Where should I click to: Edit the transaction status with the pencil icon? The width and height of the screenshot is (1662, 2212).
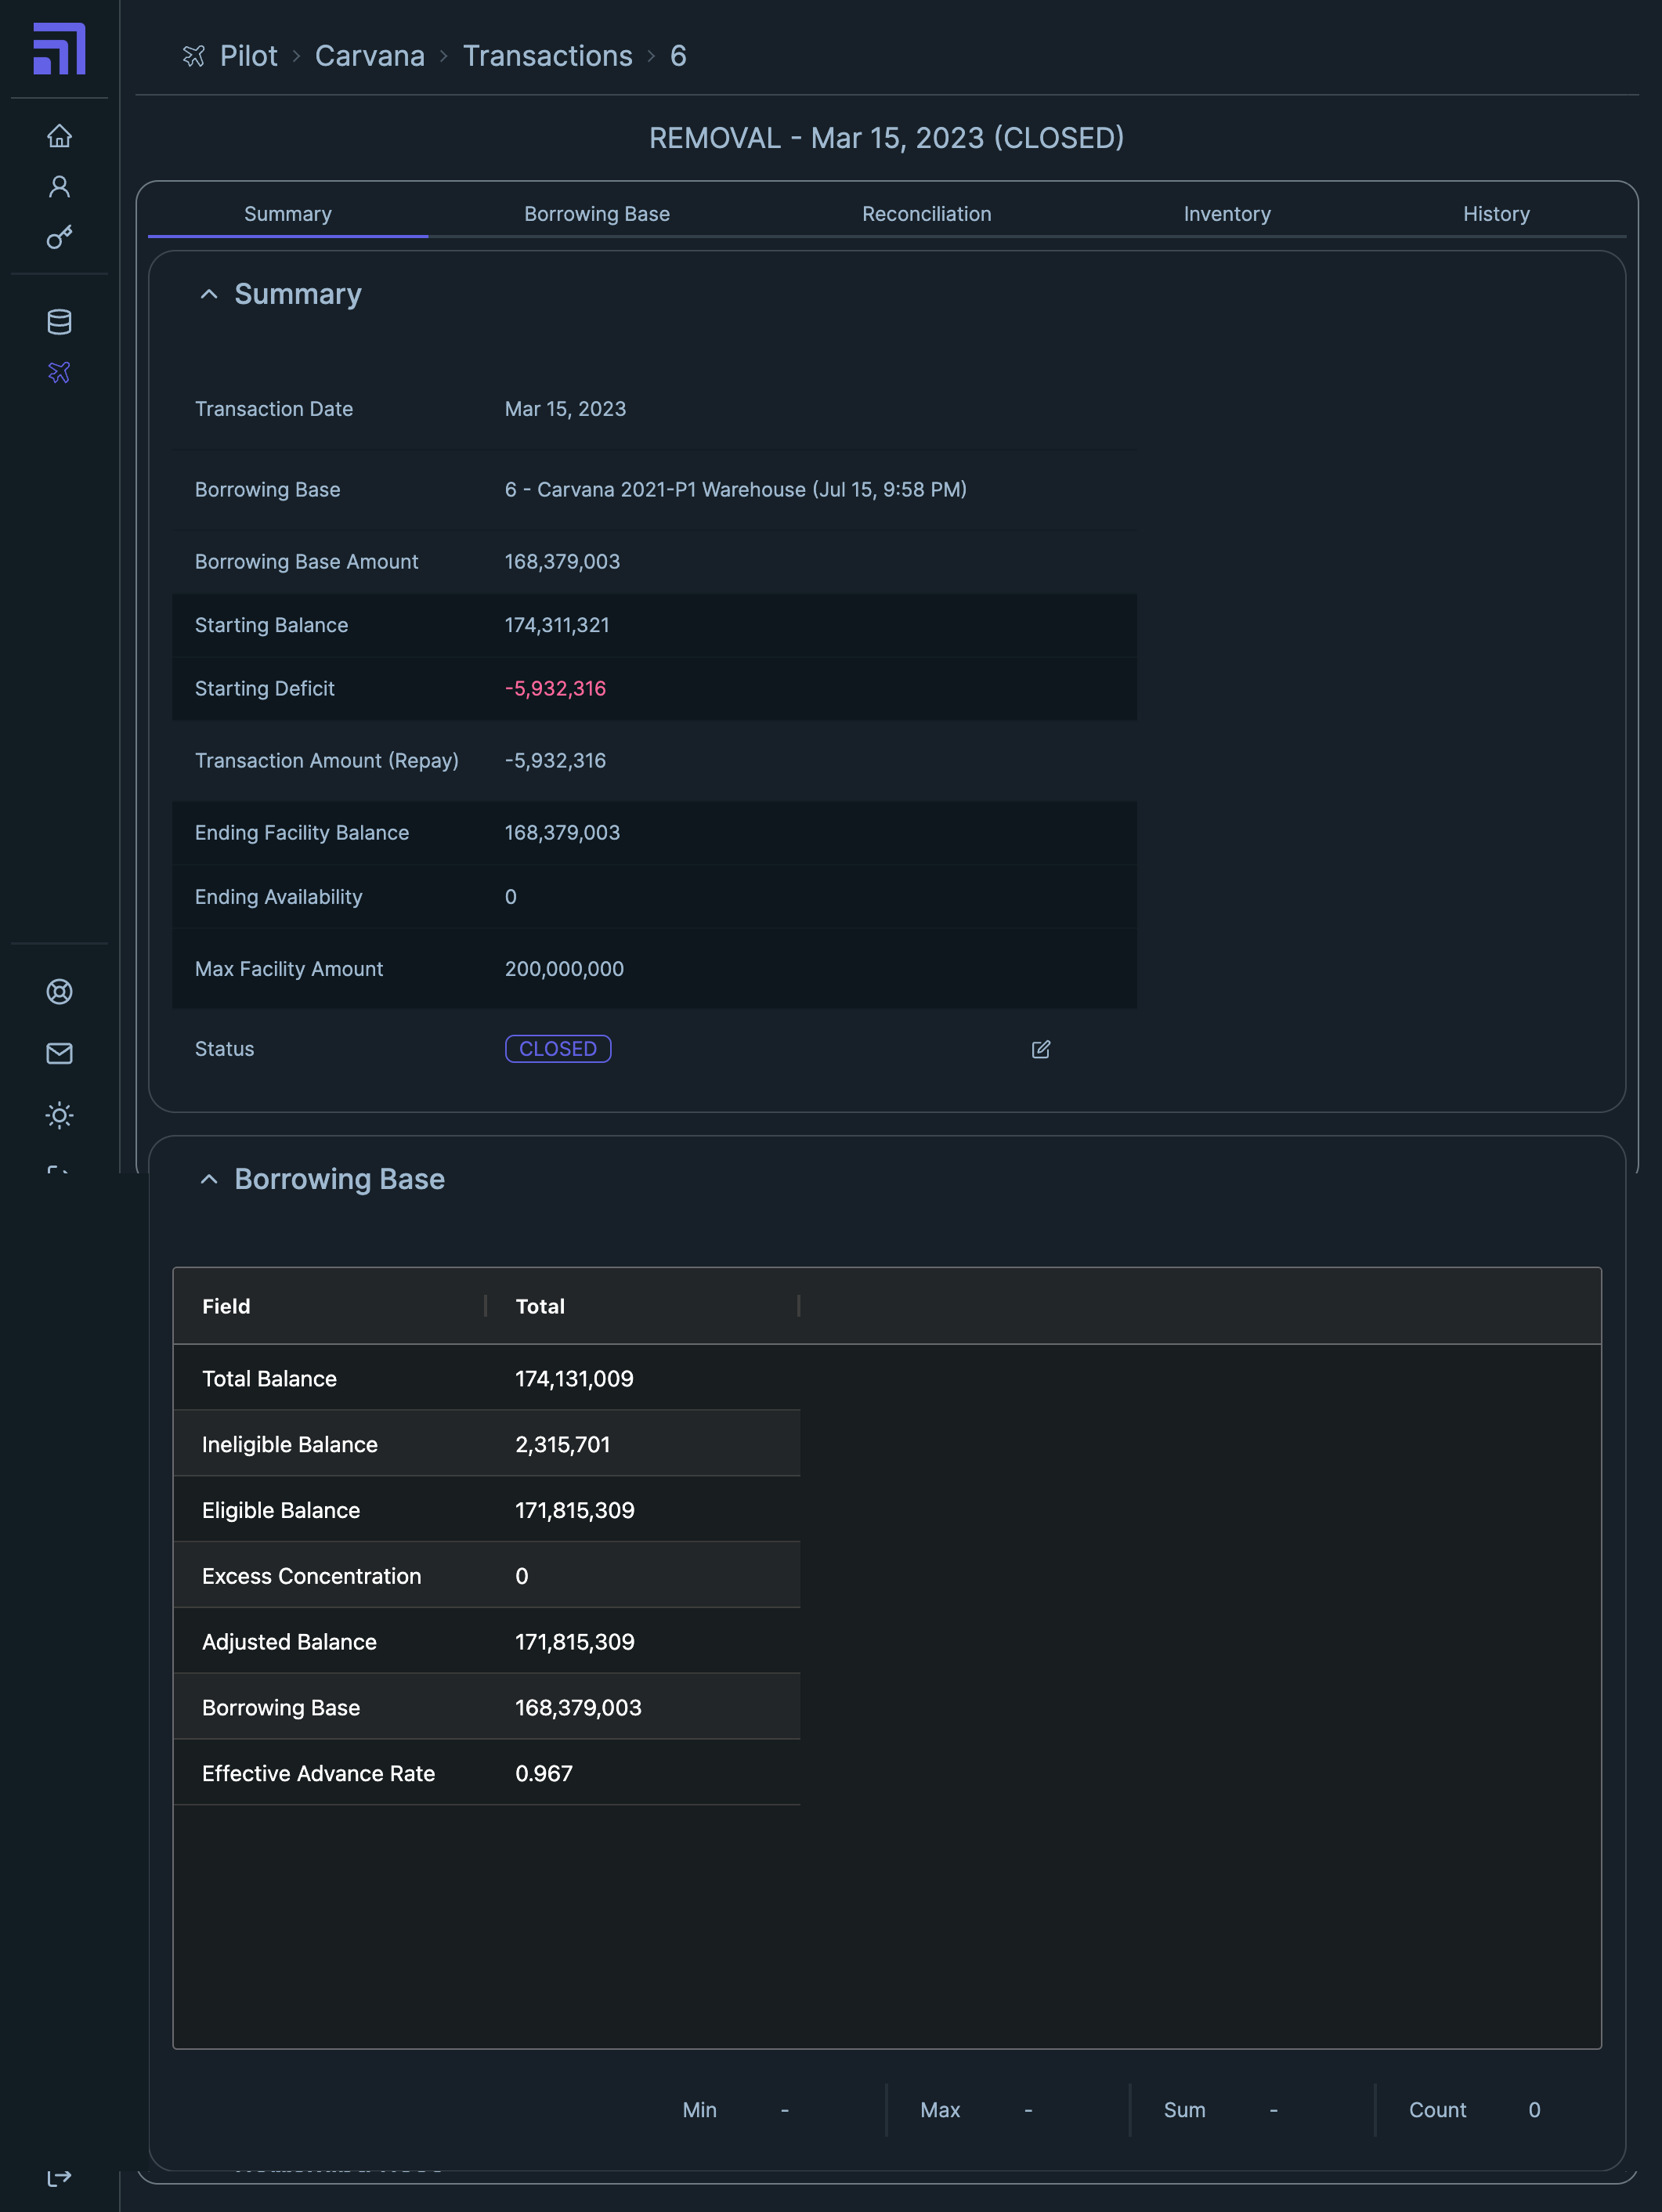pos(1041,1049)
